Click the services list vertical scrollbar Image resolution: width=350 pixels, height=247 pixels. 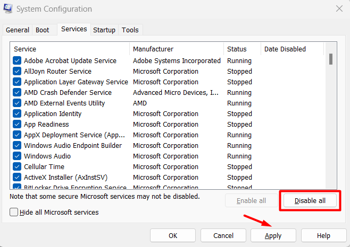tap(331, 117)
